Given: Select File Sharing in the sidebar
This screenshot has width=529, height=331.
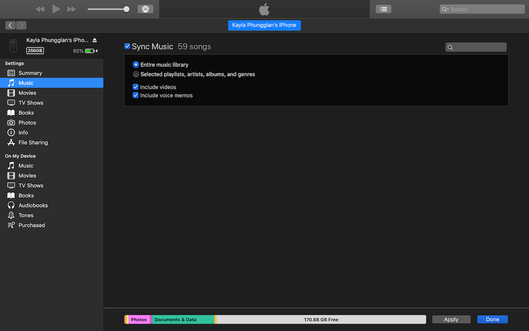Looking at the screenshot, I should pyautogui.click(x=32, y=142).
